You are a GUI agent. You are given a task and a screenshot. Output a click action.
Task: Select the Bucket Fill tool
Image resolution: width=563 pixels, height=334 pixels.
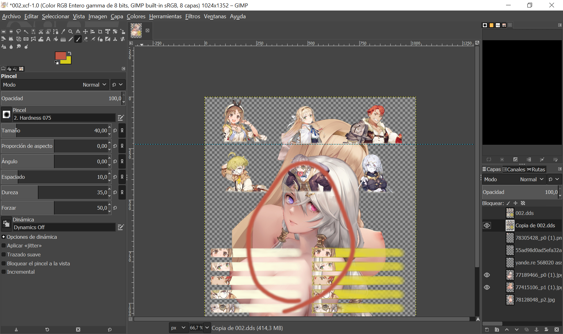[x=56, y=39]
